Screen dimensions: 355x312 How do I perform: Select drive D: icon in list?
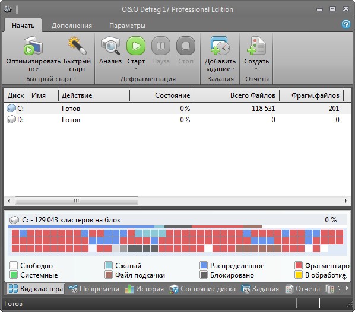[11, 119]
